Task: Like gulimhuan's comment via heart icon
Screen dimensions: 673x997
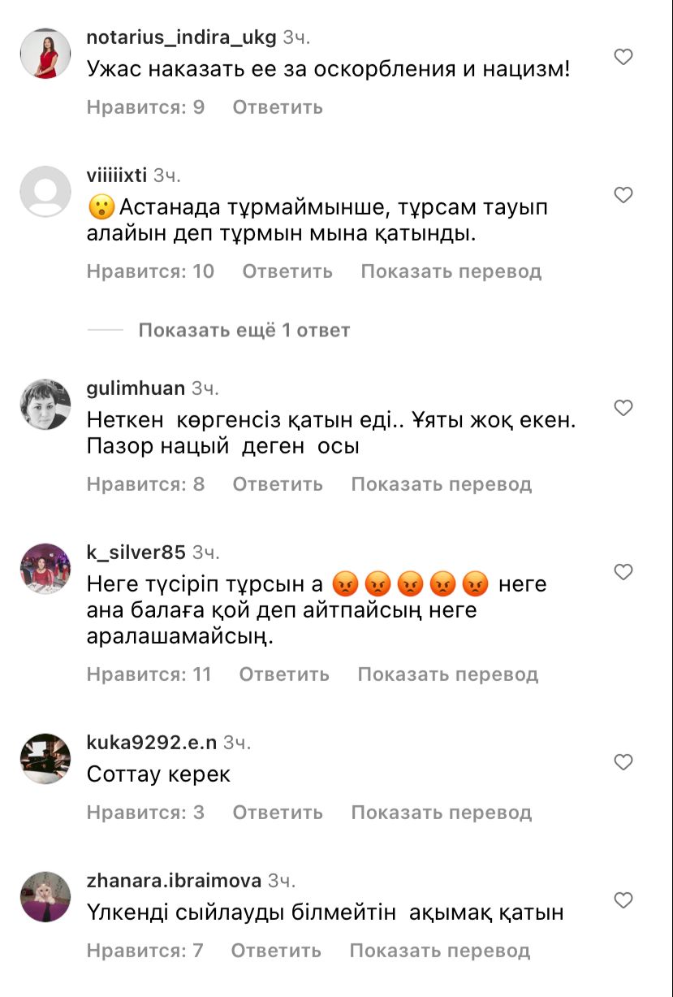Action: point(623,408)
